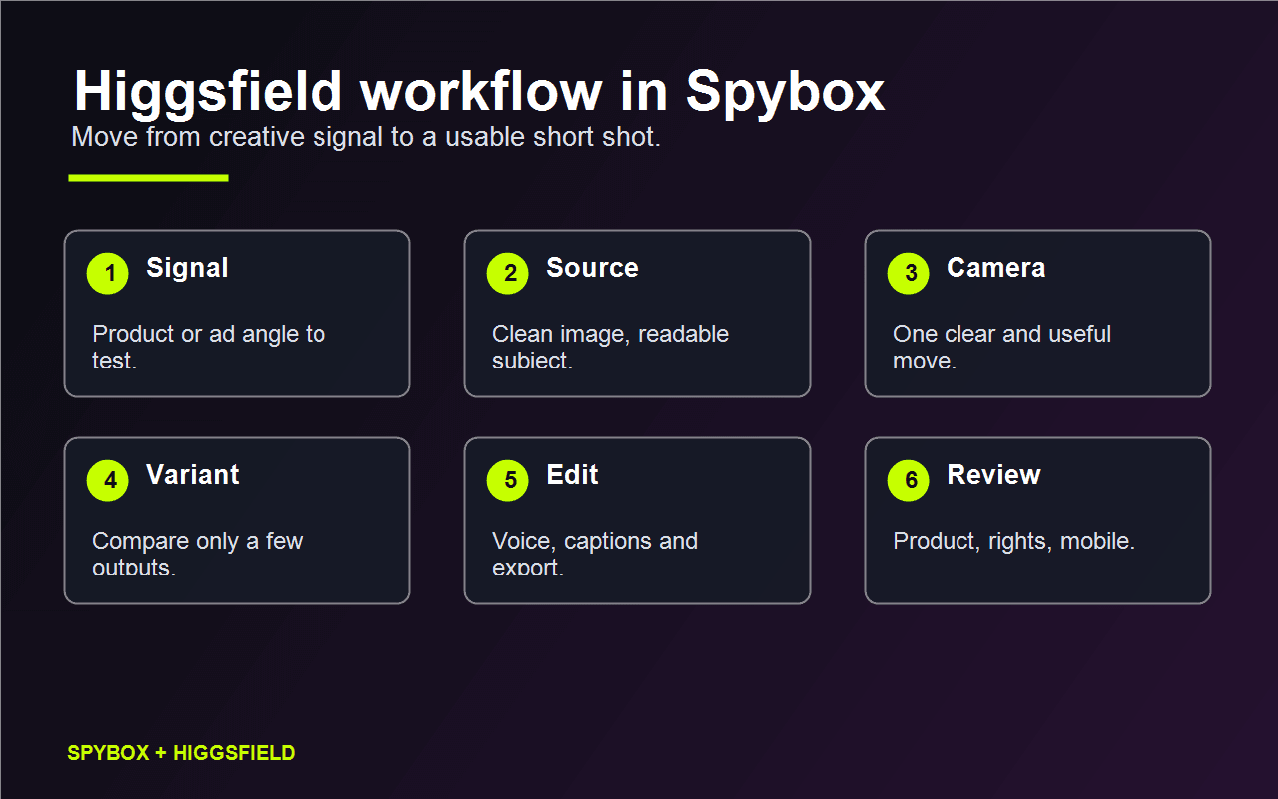Image resolution: width=1278 pixels, height=799 pixels.
Task: Click the number 4 badge on Variant card
Action: (108, 481)
